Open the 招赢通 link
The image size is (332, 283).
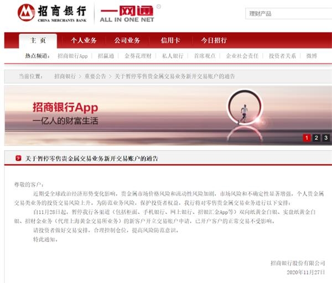106,56
